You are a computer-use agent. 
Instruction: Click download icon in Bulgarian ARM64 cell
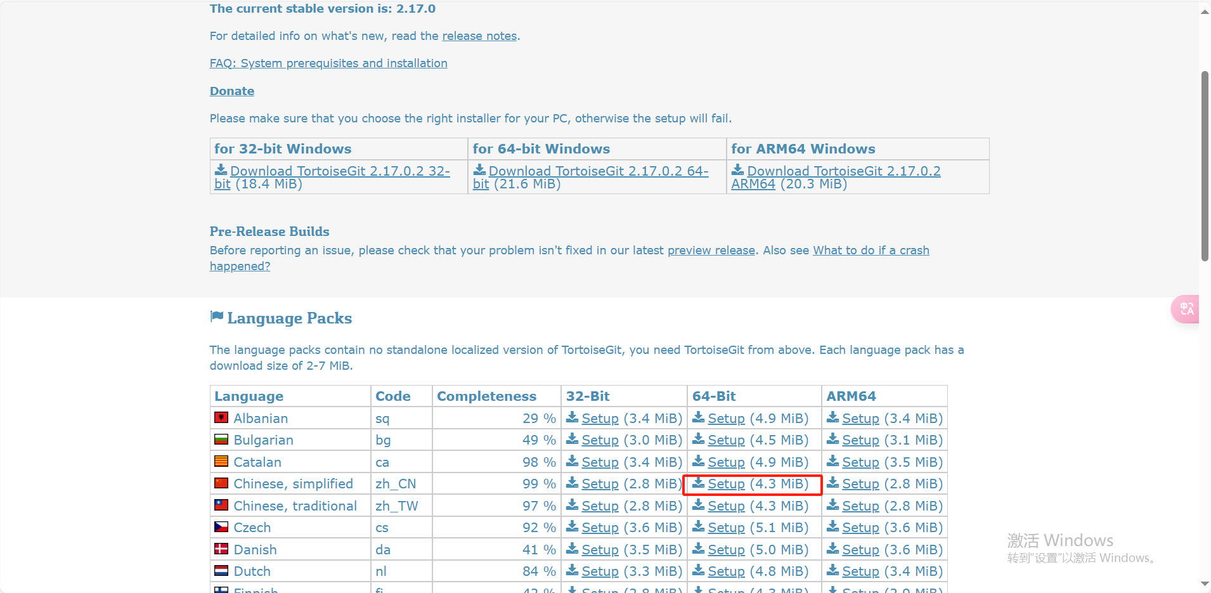pos(833,439)
